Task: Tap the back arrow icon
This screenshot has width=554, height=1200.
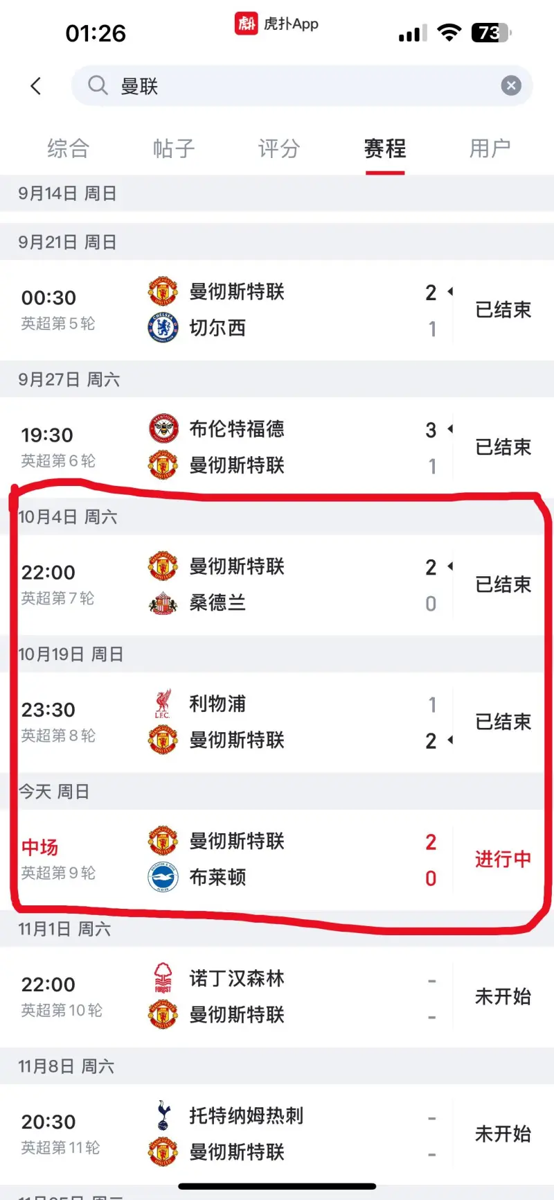Action: click(x=36, y=86)
